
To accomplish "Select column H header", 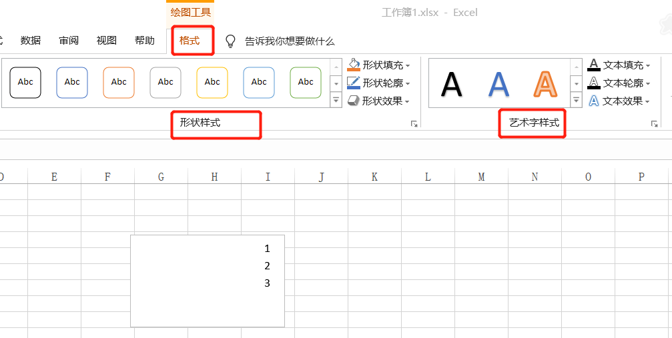I will [x=214, y=177].
